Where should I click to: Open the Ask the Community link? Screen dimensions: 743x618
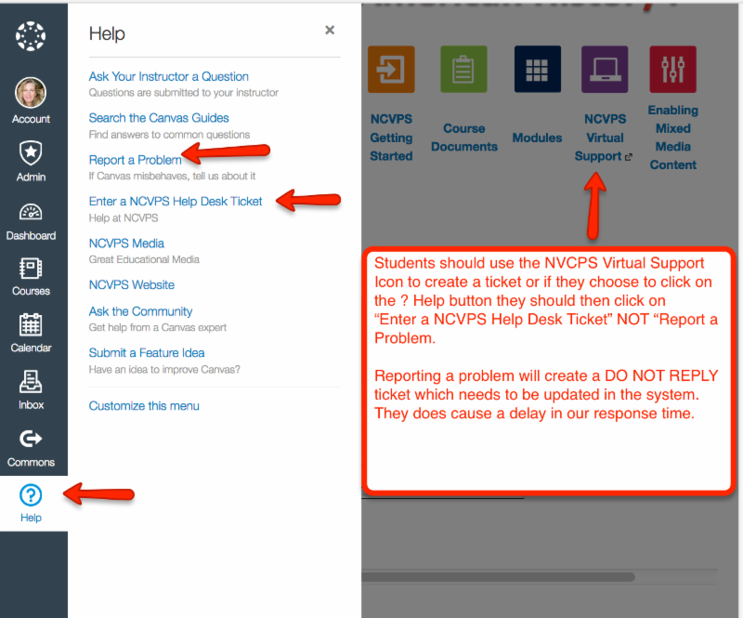(141, 311)
